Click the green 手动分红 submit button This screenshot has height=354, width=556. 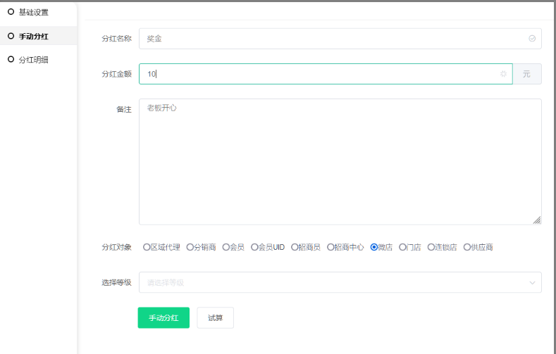(x=163, y=318)
